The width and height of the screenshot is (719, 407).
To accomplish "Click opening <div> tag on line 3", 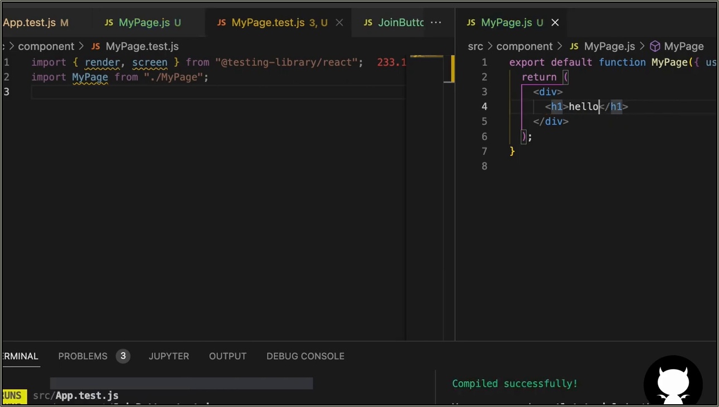I will pos(548,92).
